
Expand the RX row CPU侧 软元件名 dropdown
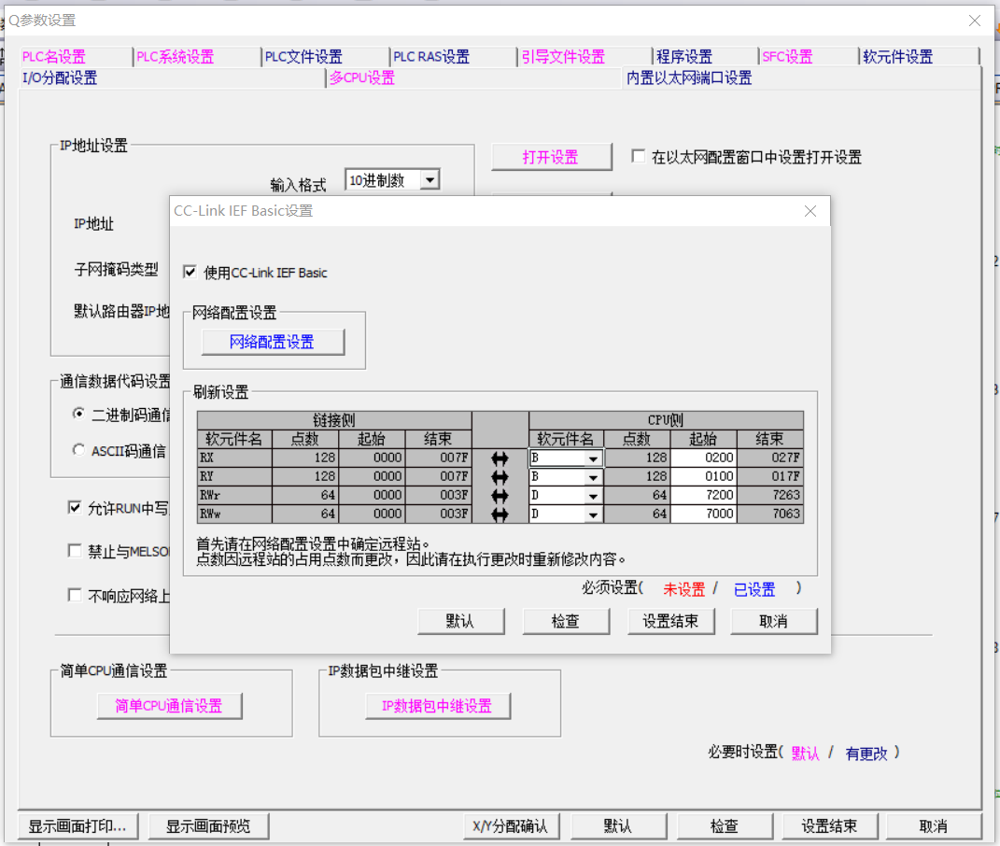coord(593,458)
